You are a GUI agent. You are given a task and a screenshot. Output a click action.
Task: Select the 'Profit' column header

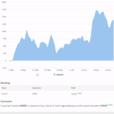(73, 88)
